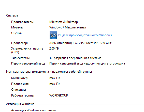Select the max-ПК value next to Компьютер
Viewport: 144px width, 112px height.
point(55,78)
